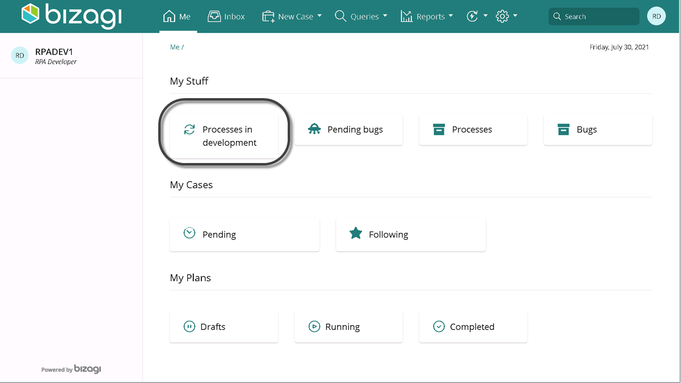Click the Pending clock icon
681x383 pixels.
[189, 233]
